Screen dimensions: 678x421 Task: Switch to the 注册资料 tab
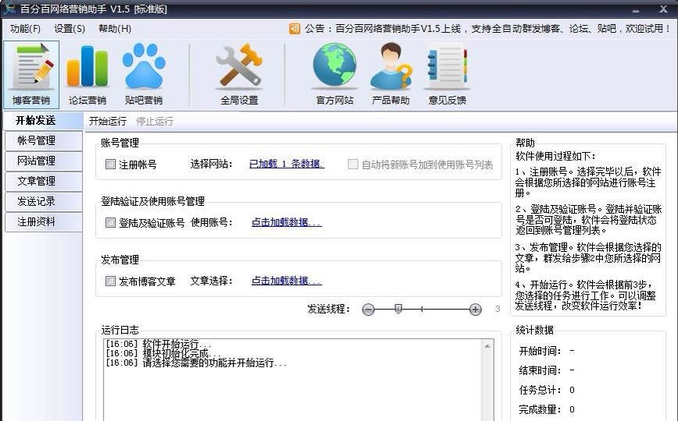[x=43, y=222]
